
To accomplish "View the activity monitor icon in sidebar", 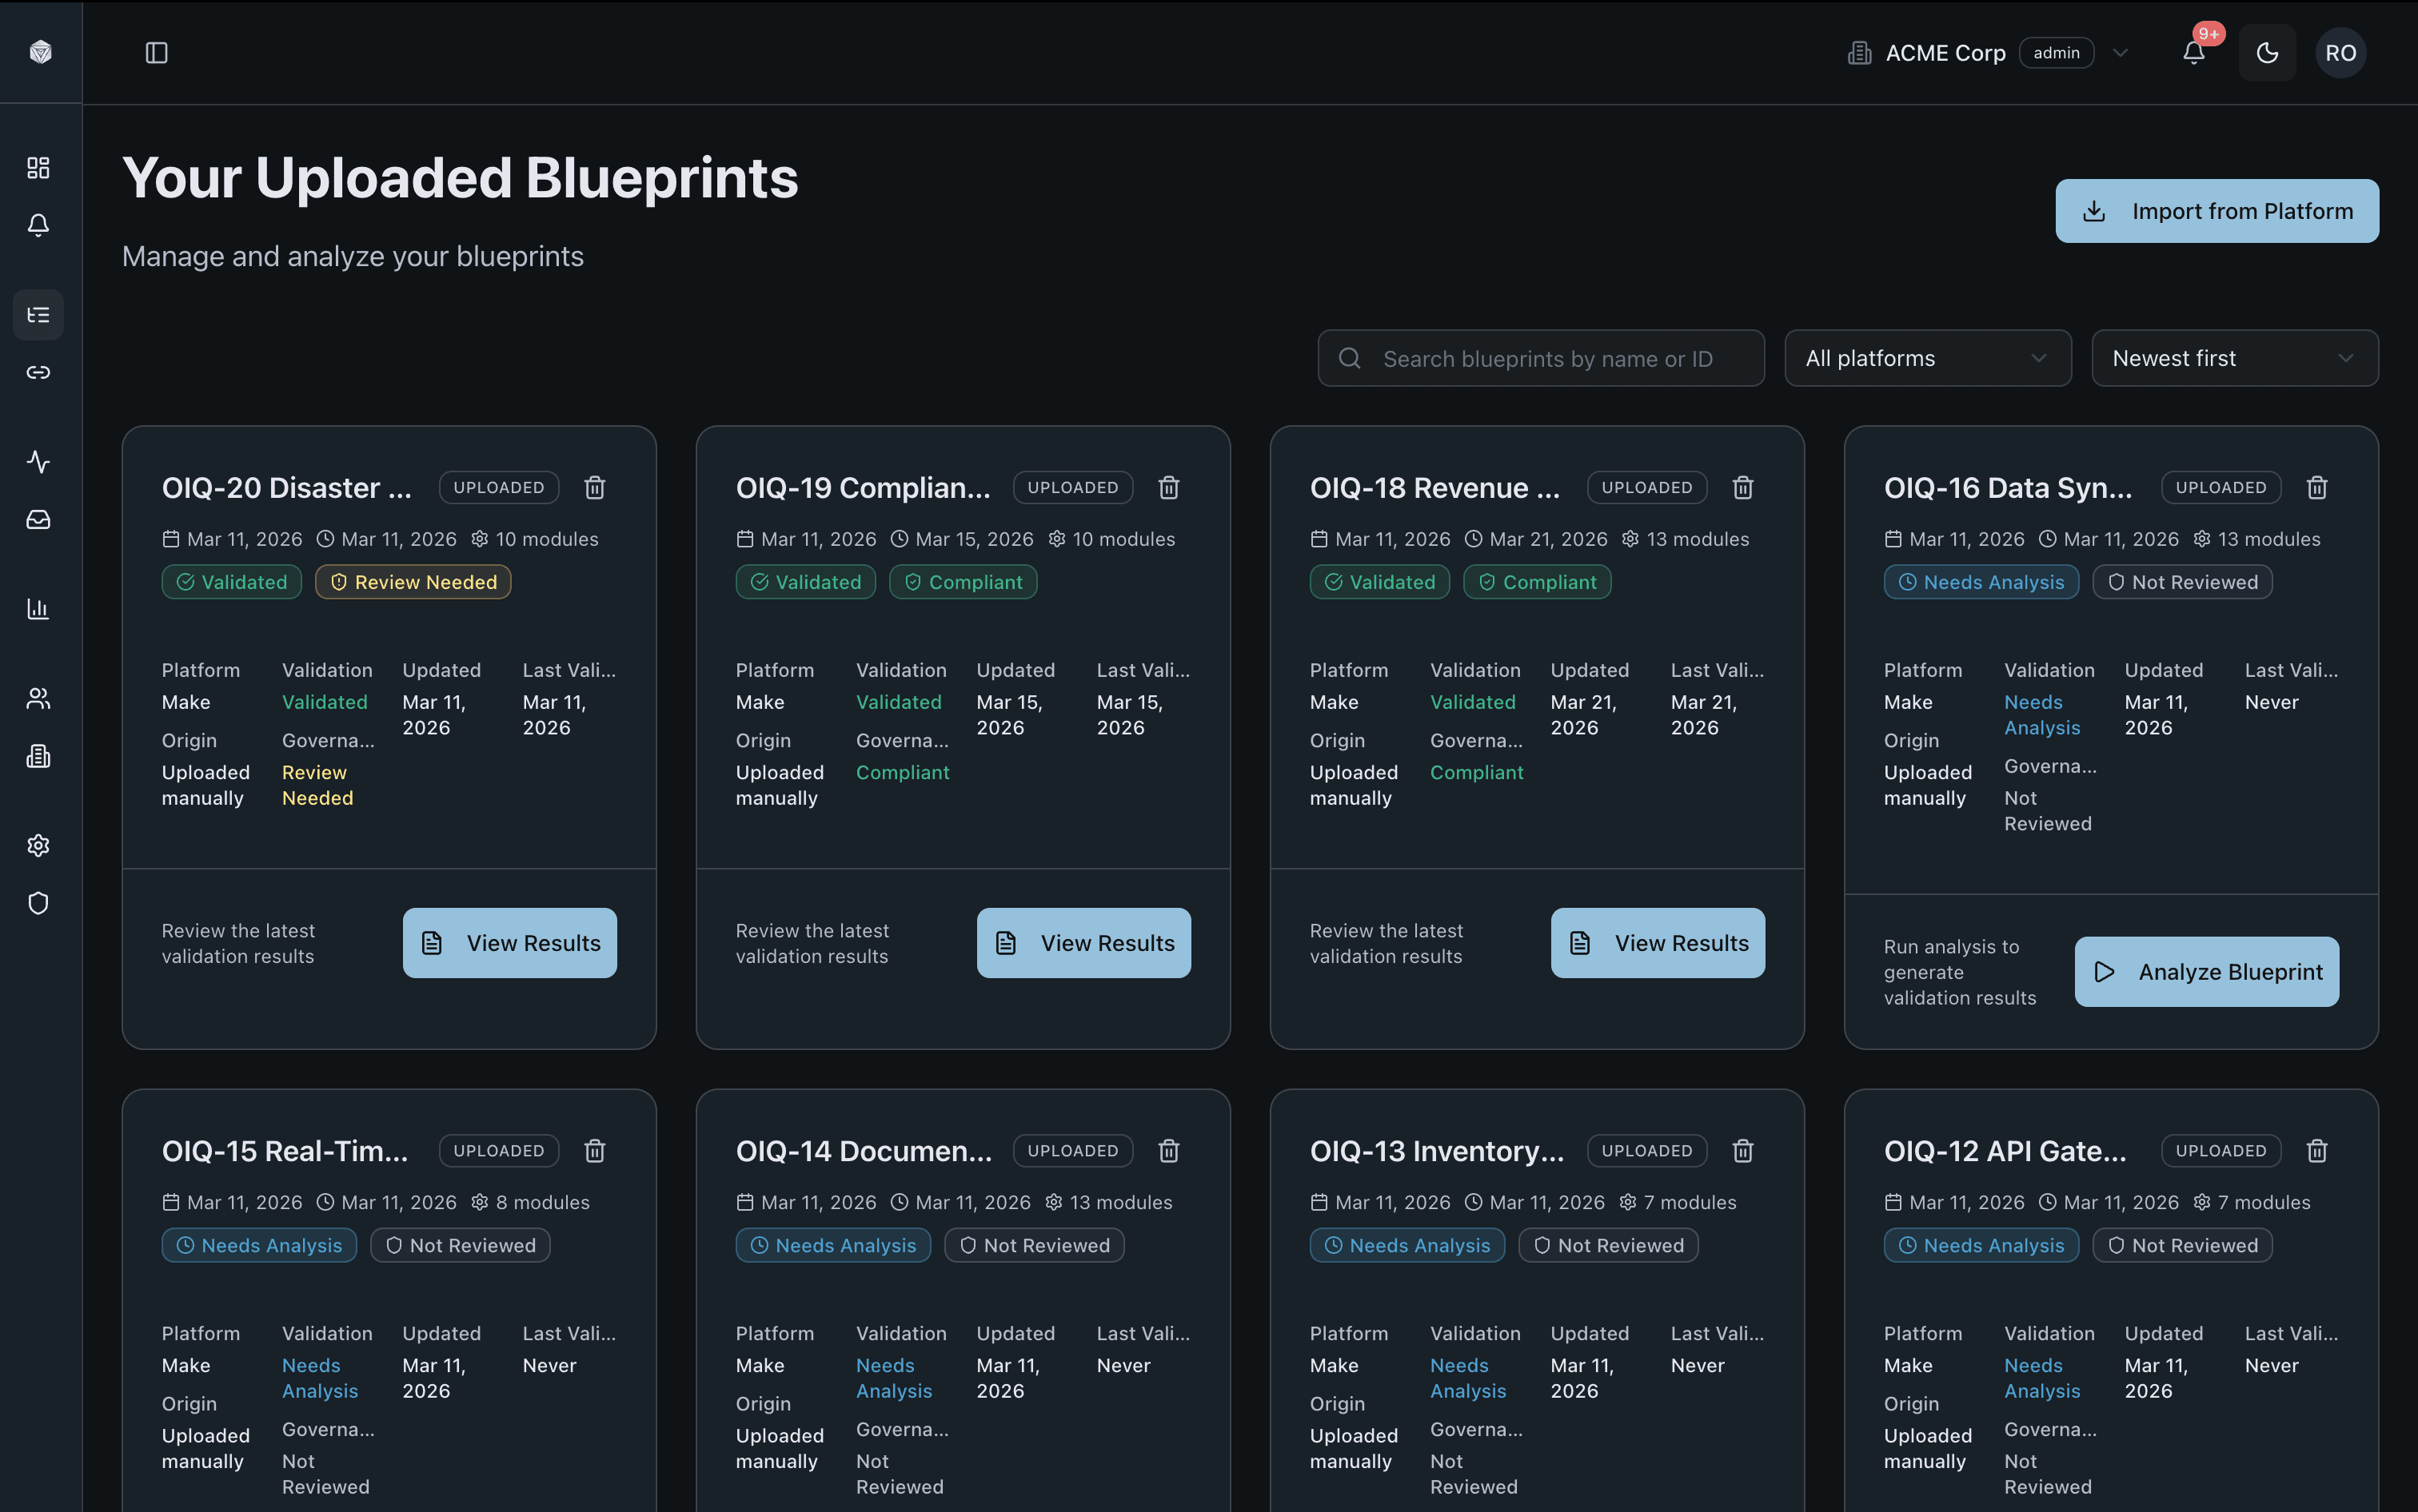I will pyautogui.click(x=38, y=462).
